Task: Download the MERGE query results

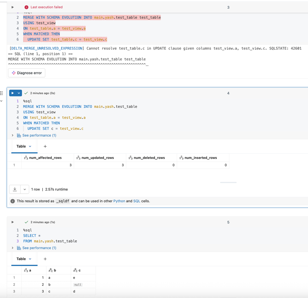Action: point(14,189)
